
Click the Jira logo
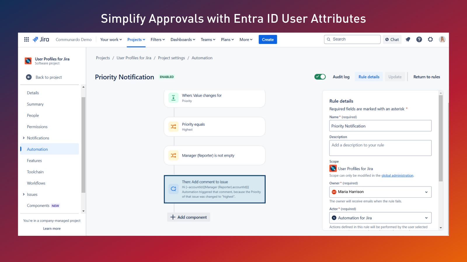click(x=41, y=39)
